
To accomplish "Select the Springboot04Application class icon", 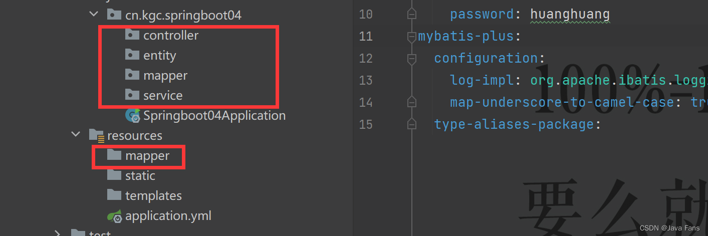I will point(133,116).
